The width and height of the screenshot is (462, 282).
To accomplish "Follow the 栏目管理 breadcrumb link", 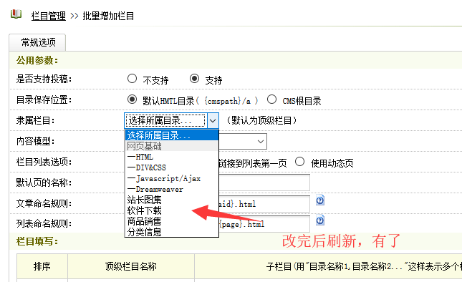I will (x=49, y=16).
